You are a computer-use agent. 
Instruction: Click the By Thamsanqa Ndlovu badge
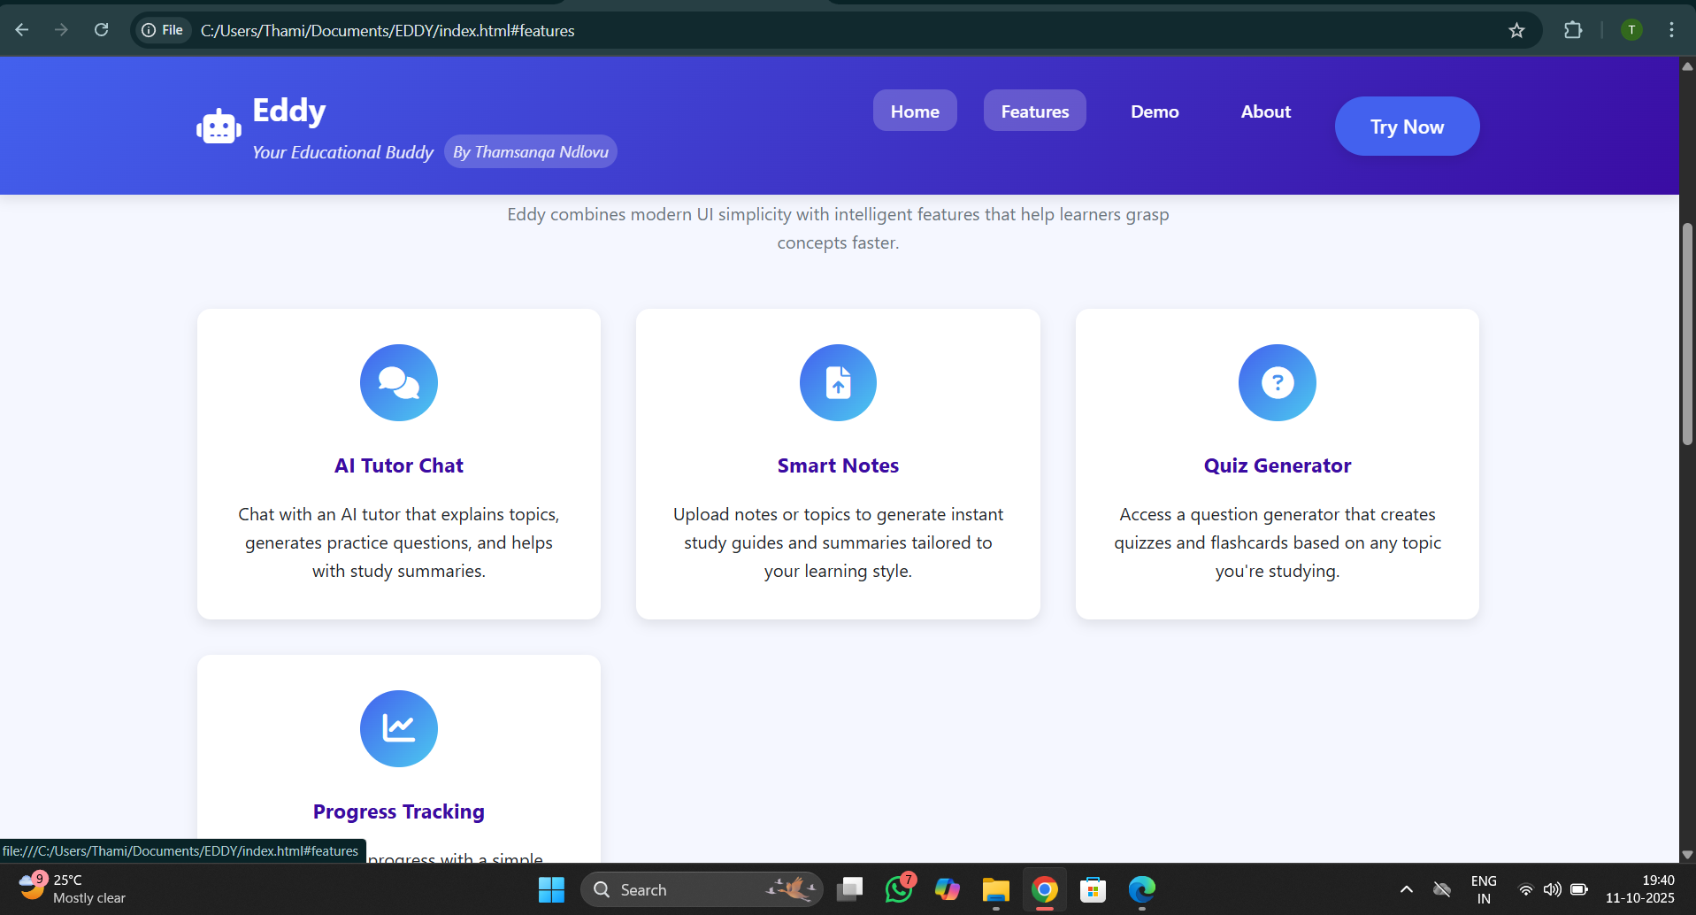tap(531, 151)
